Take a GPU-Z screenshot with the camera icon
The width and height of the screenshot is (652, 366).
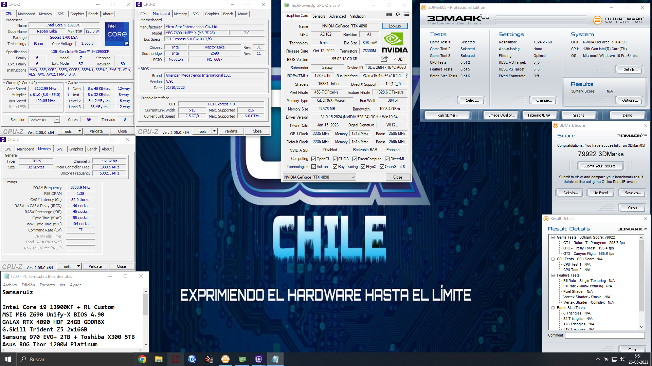tap(389, 15)
